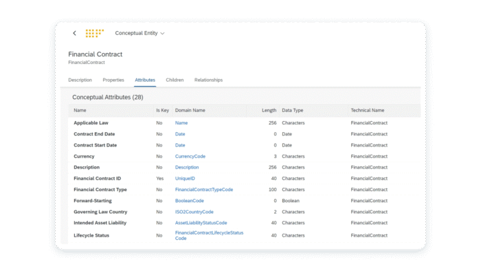Sort by the Data Type column header
The image size is (481, 271).
[292, 110]
